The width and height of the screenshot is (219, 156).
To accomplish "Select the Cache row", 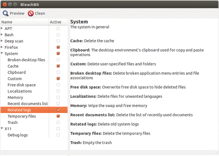I will pos(34,66).
